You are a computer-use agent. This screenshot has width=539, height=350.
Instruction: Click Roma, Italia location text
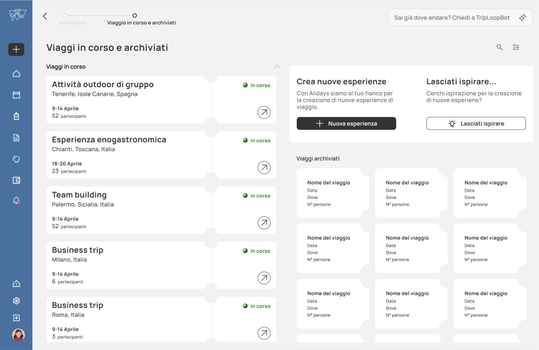click(x=68, y=315)
